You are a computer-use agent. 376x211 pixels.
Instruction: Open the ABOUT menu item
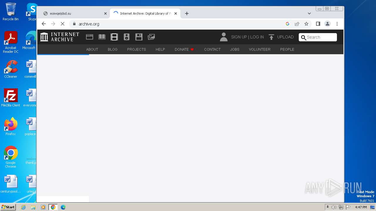coord(92,50)
